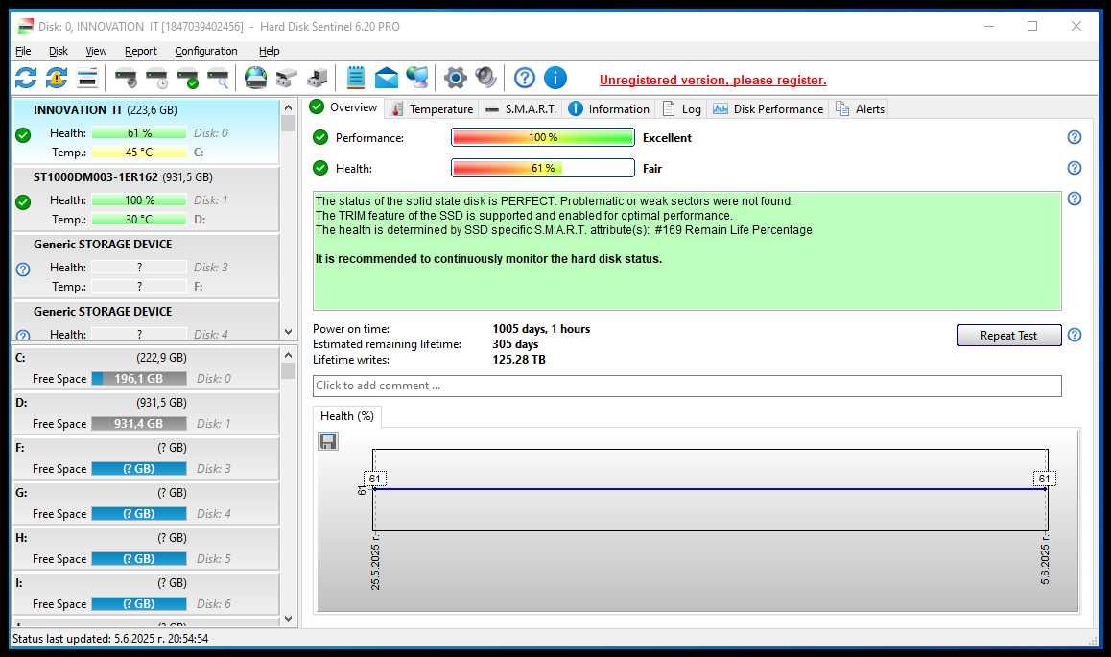This screenshot has width=1111, height=657.
Task: Select the Overview tab
Action: click(343, 107)
